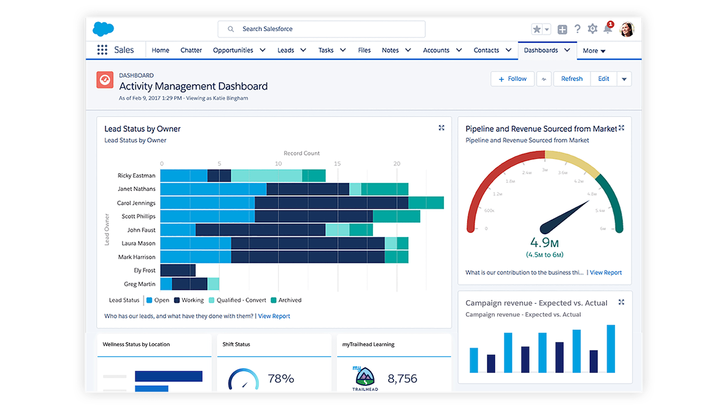Image resolution: width=728 pixels, height=410 pixels.
Task: Open the global actions plus icon
Action: pyautogui.click(x=562, y=30)
